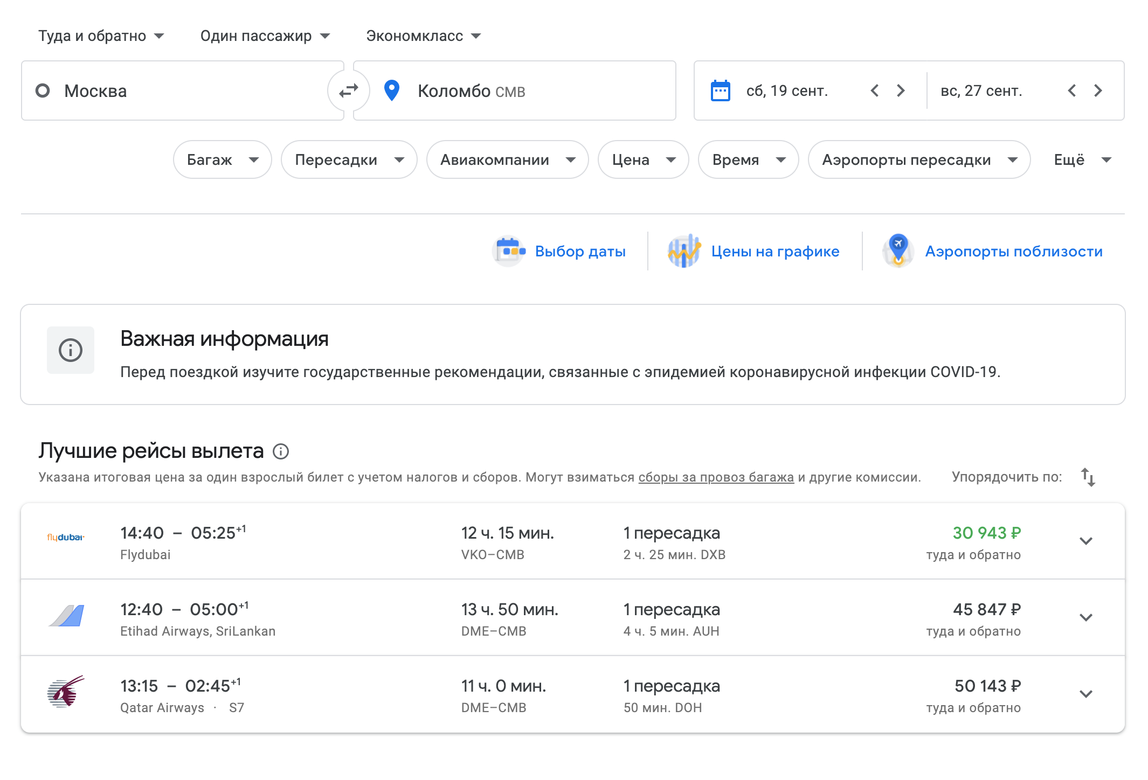The width and height of the screenshot is (1148, 780).
Task: Click the 13 ч. 50 мин. duration
Action: [x=510, y=609]
